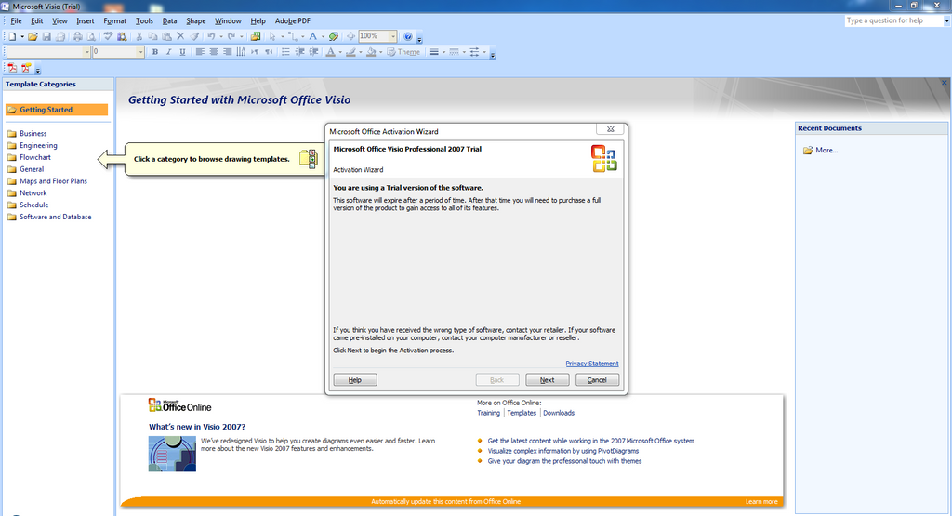Image resolution: width=952 pixels, height=516 pixels.
Task: Open the Templates link on Office Online
Action: pos(522,413)
